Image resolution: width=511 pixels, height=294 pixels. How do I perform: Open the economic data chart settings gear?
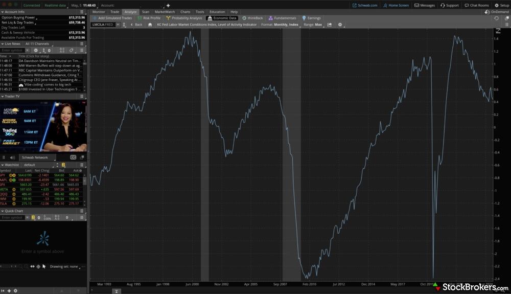coord(340,25)
